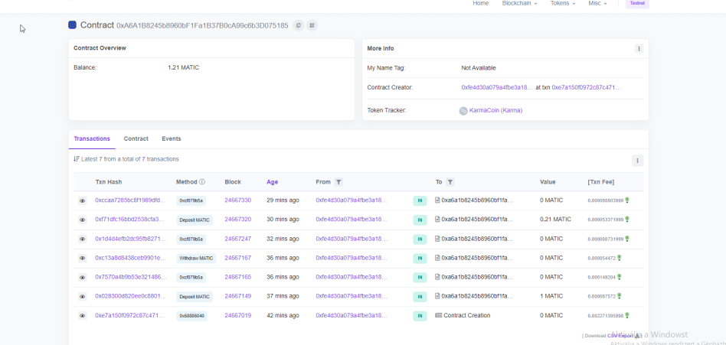Click KarmaCoin token logo icon
726x345 pixels.
coord(463,111)
